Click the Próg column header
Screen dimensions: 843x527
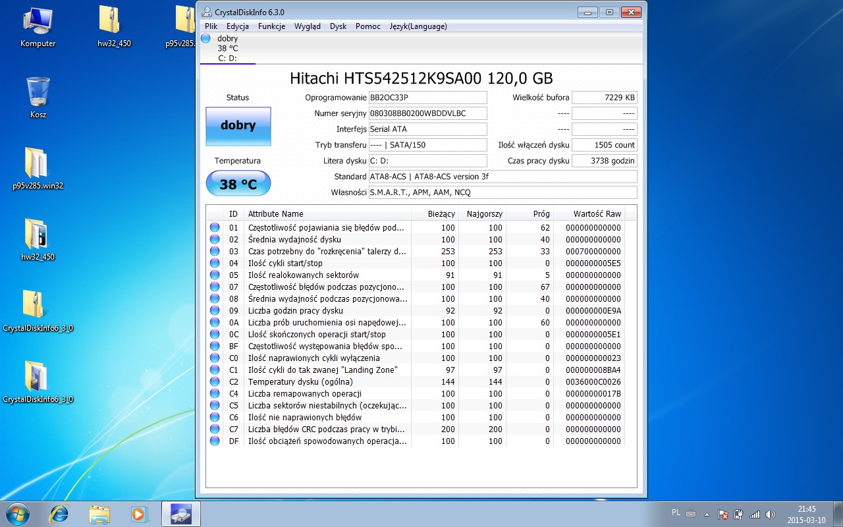coord(530,213)
